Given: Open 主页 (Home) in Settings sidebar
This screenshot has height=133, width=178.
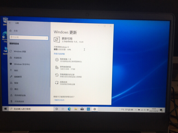Looking at the screenshot, I should (x=14, y=31).
